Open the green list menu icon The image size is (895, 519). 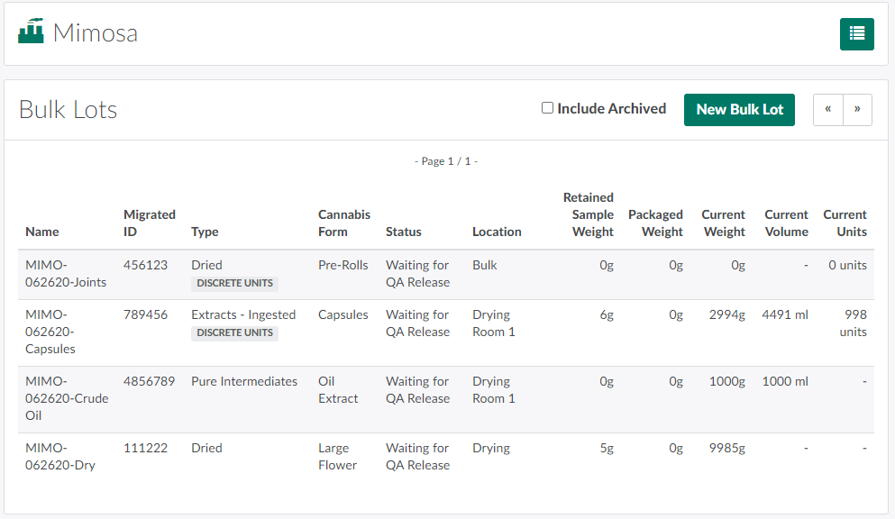click(856, 34)
